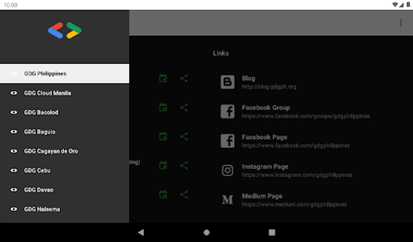Tap share icon level with Medium Page link

[x=184, y=194]
